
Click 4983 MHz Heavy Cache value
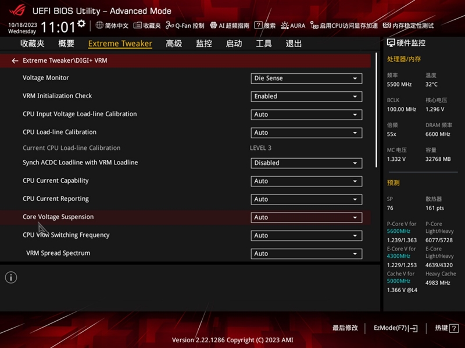438,283
